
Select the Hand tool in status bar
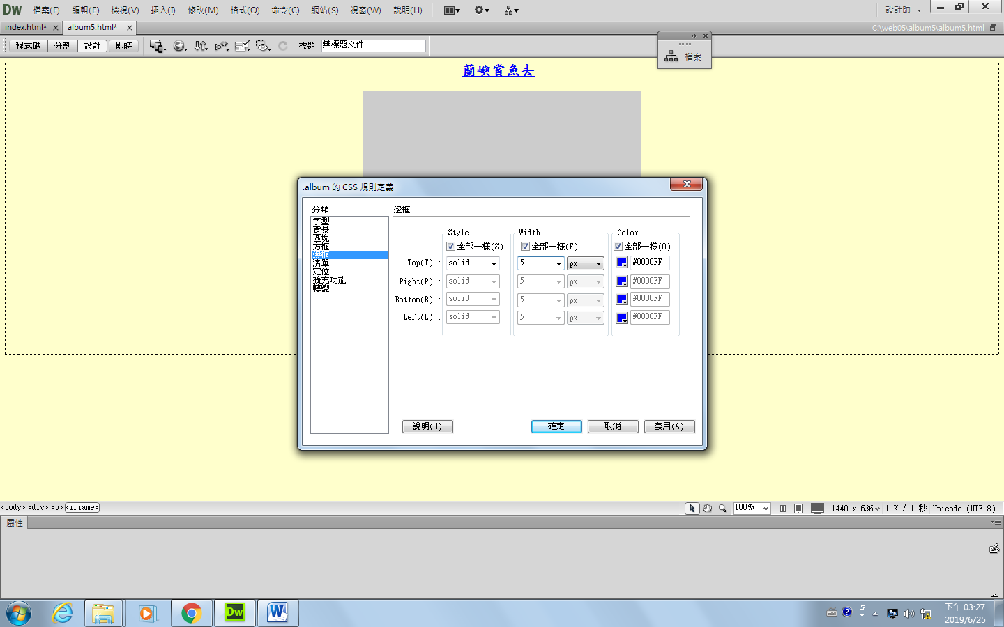707,509
